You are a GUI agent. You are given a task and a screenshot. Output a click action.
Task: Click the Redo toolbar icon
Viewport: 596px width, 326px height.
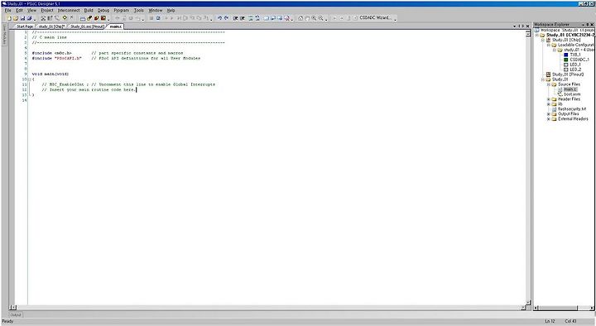(x=227, y=18)
